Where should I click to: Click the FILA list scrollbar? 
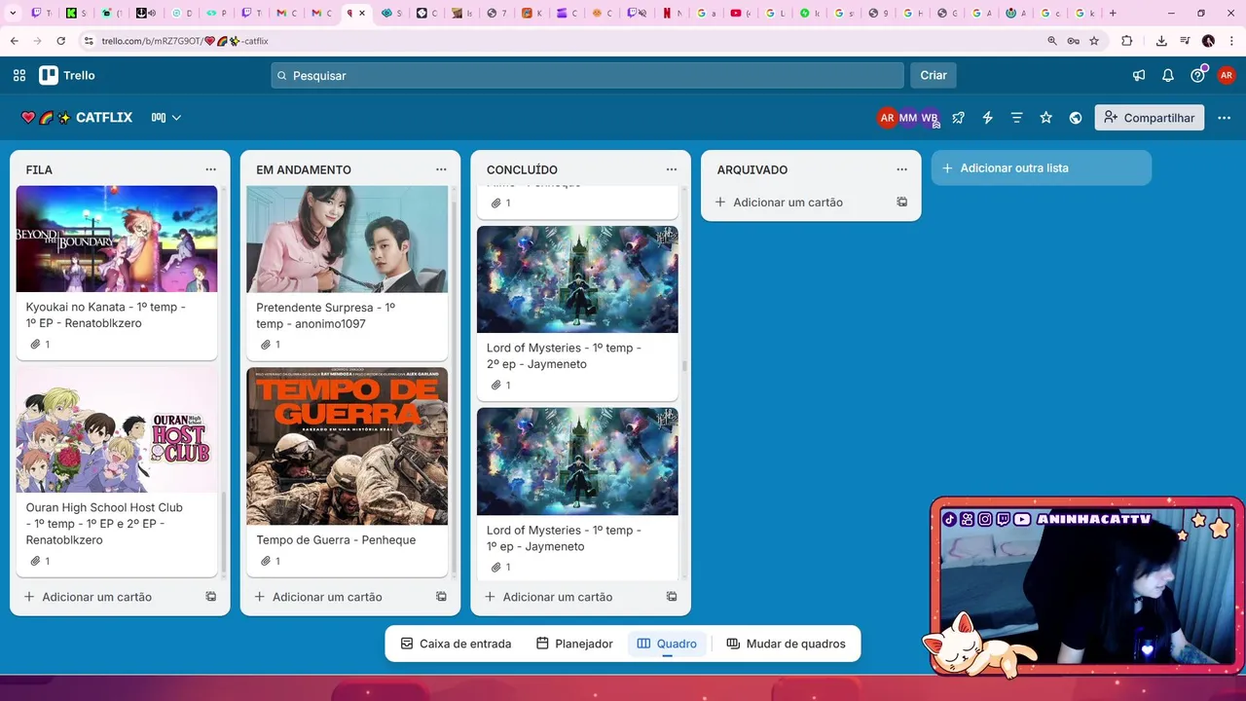(224, 535)
